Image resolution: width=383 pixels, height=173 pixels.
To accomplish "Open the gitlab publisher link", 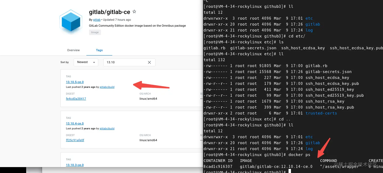I will (97, 20).
